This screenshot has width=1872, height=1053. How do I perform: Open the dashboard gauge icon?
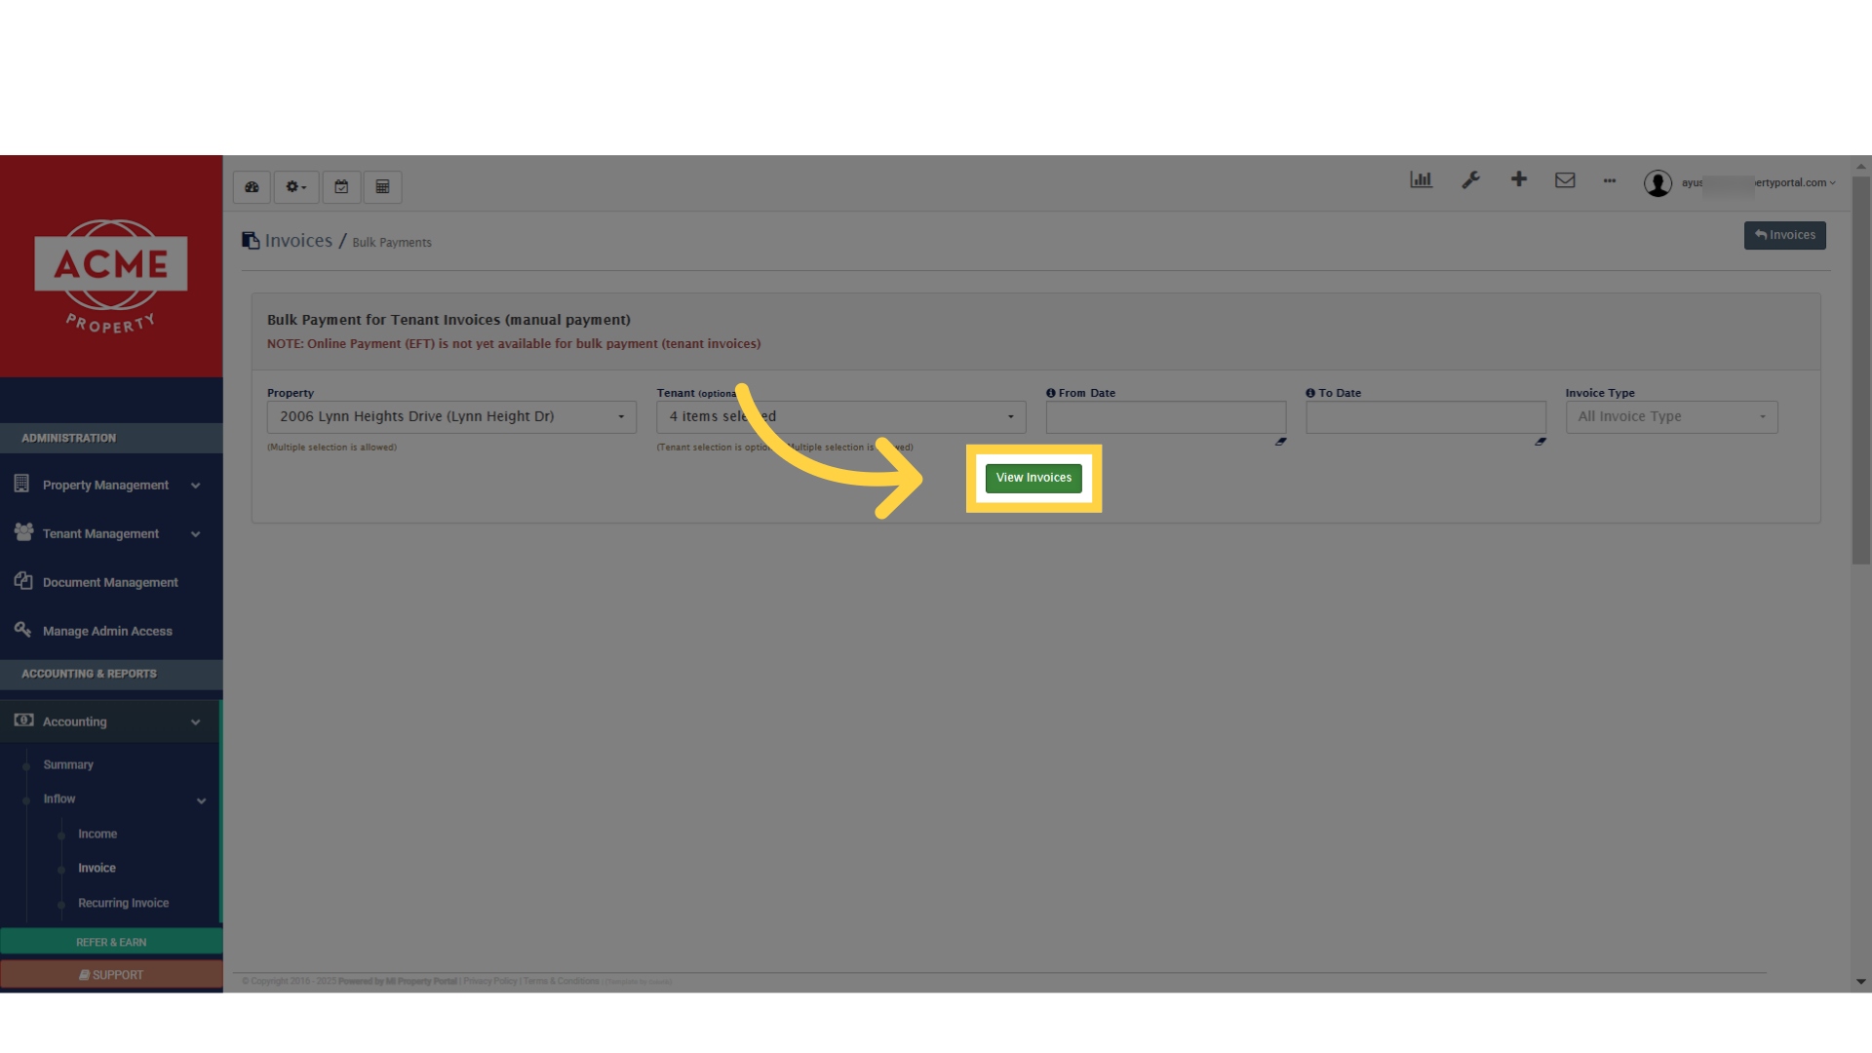click(252, 187)
